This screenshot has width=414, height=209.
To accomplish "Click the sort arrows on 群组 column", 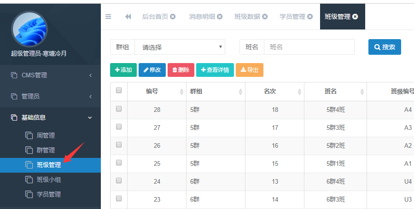I will [240, 92].
